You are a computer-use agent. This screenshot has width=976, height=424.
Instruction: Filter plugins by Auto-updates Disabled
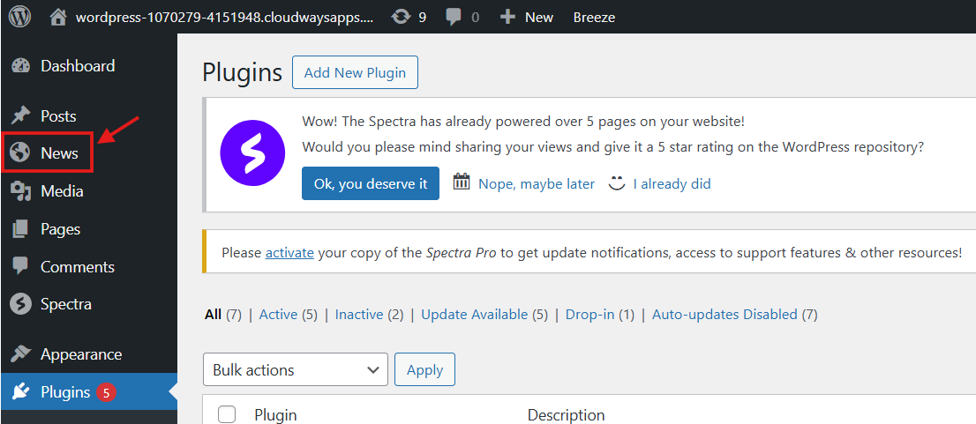(x=724, y=315)
